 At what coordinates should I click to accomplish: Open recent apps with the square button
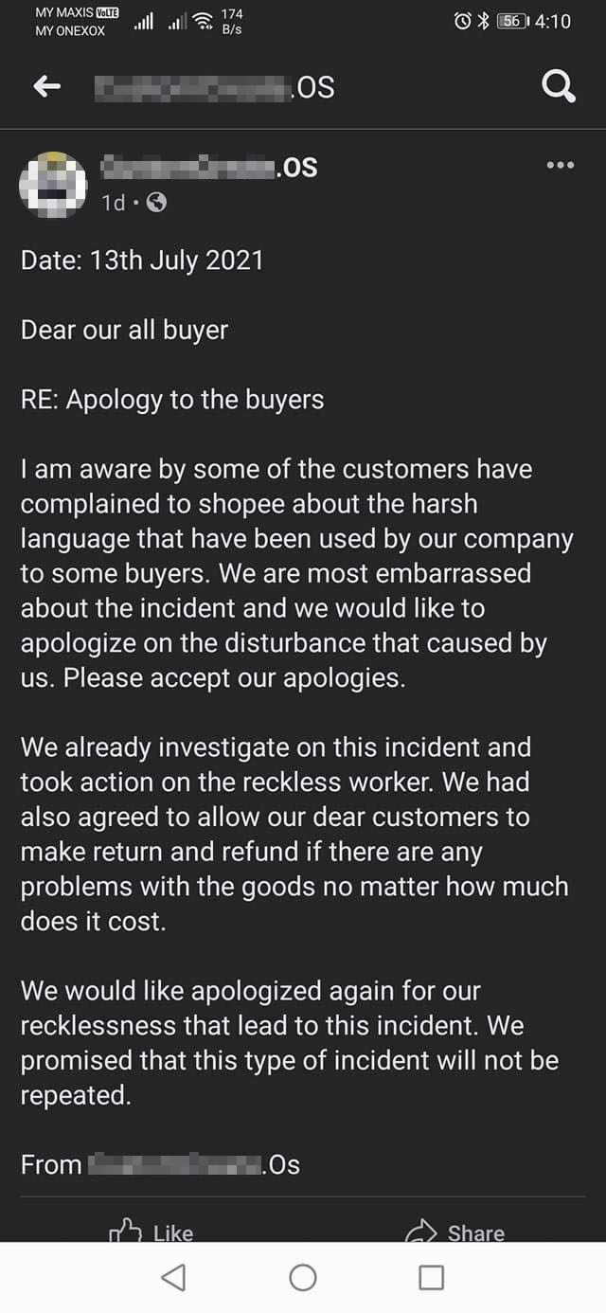coord(431,1277)
